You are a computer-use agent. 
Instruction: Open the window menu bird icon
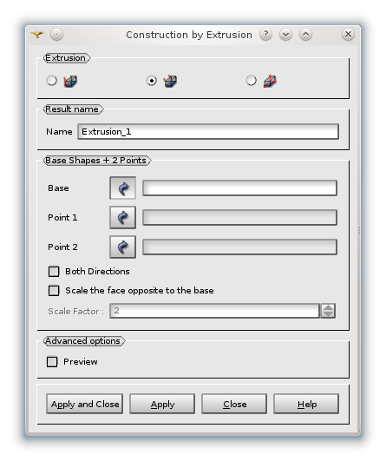37,35
